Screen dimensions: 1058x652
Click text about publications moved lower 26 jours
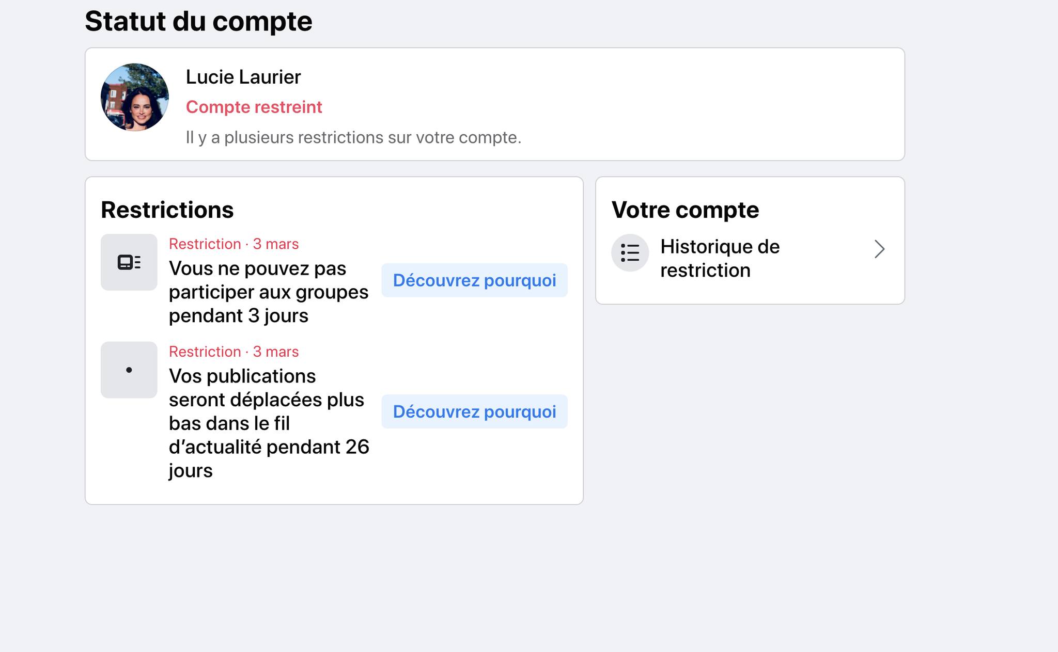tap(269, 423)
